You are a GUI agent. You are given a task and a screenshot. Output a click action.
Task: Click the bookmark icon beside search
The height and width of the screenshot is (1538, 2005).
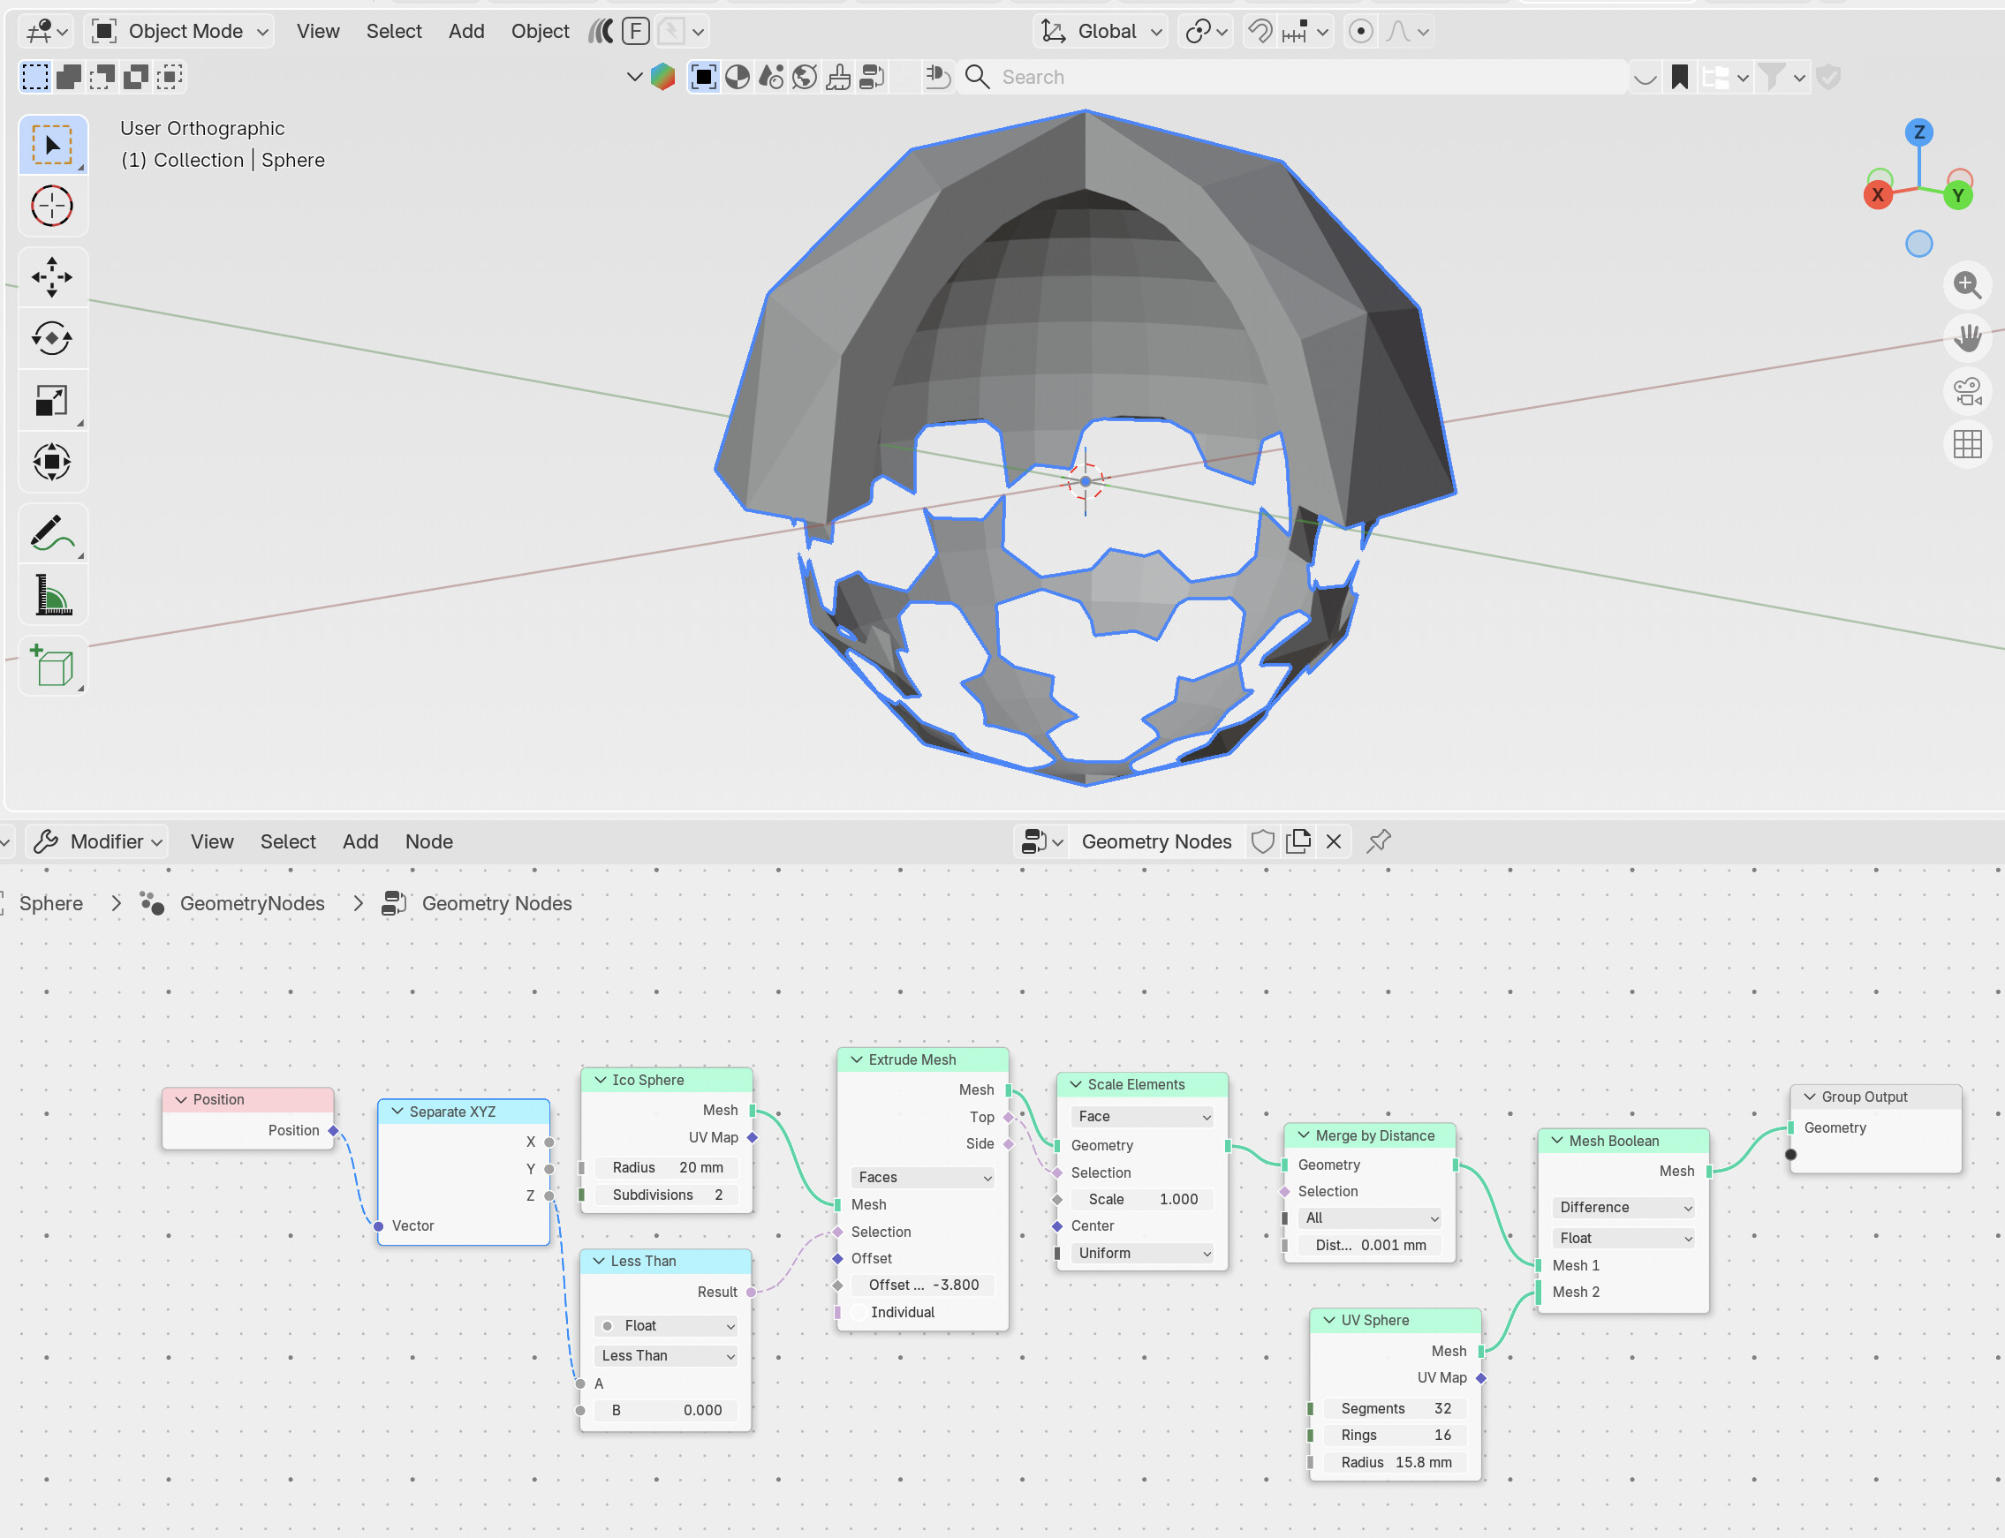pyautogui.click(x=1679, y=77)
